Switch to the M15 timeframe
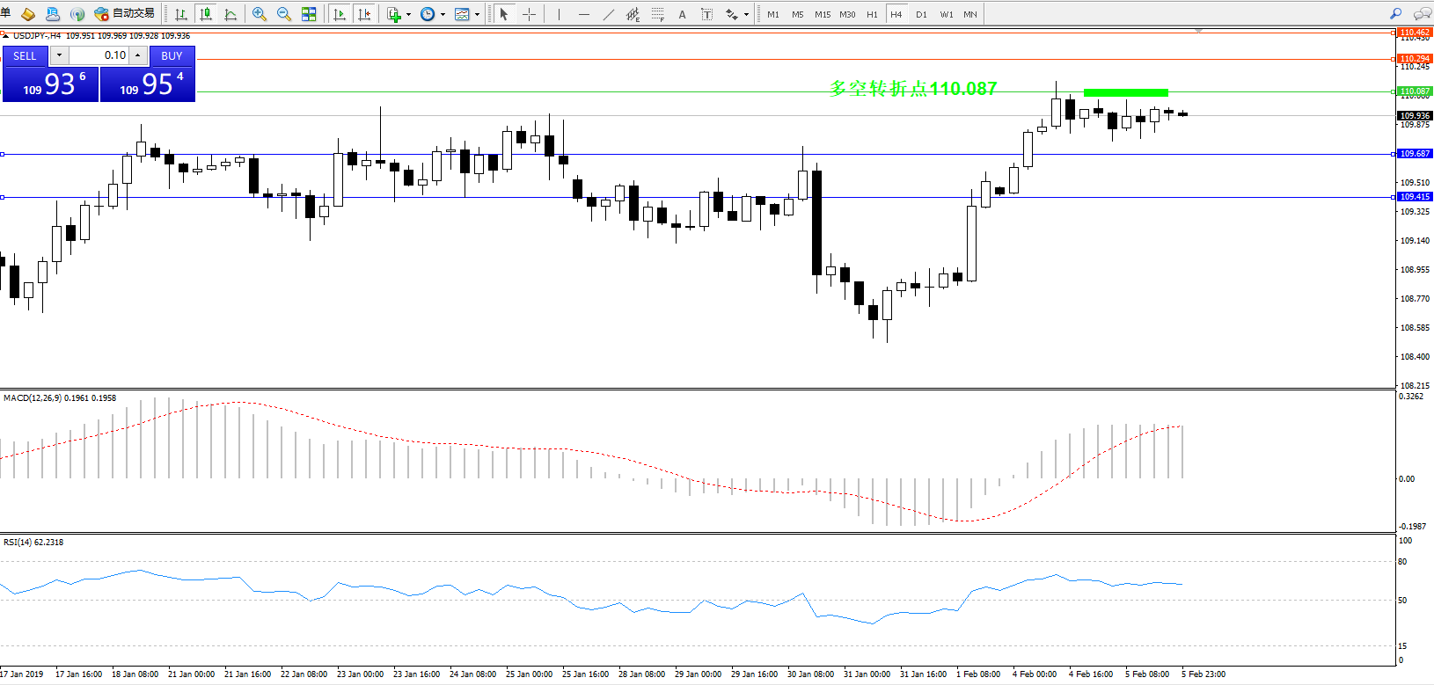 point(822,14)
